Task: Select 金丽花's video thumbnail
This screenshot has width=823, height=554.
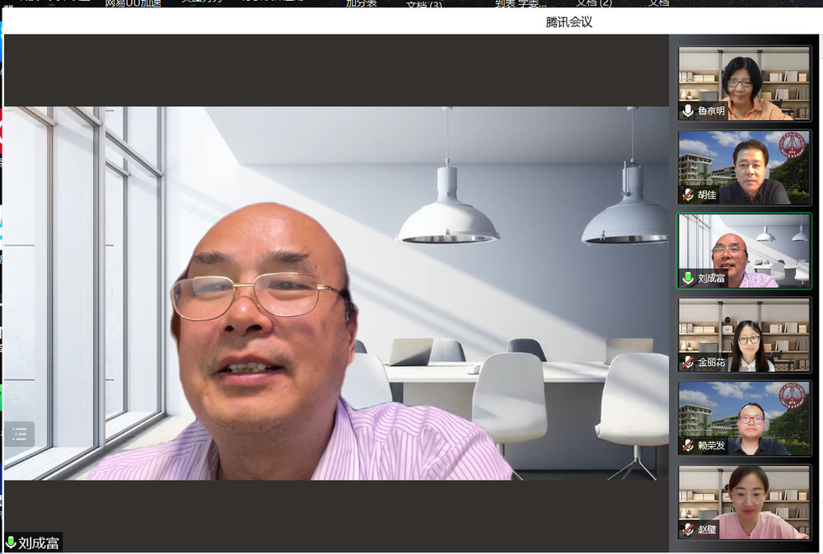Action: point(744,333)
